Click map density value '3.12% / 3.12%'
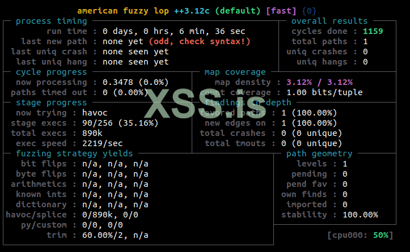Image resolution: width=410 pixels, height=252 pixels. 319,82
